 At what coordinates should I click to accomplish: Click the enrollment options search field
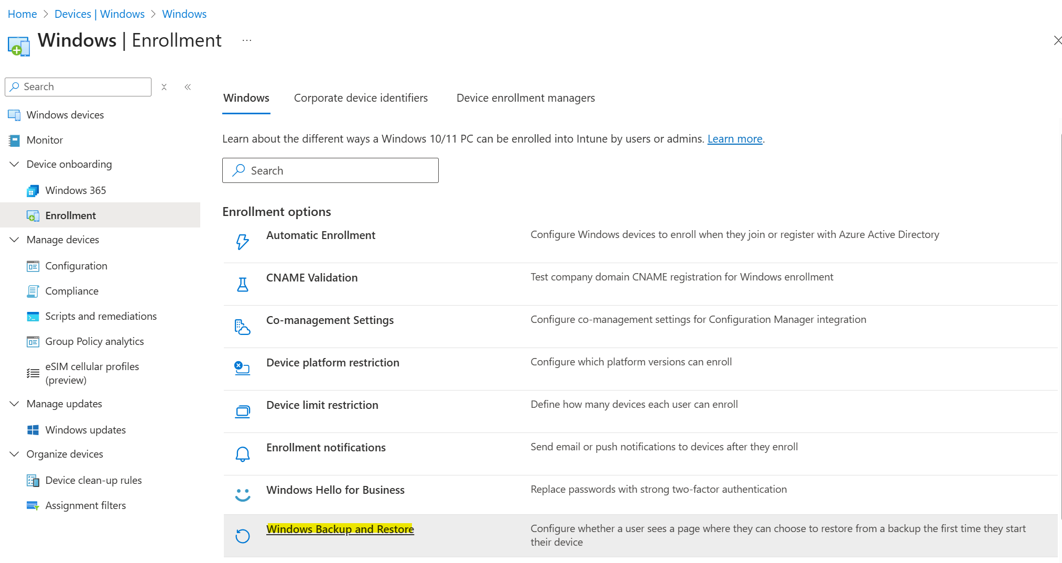click(330, 170)
